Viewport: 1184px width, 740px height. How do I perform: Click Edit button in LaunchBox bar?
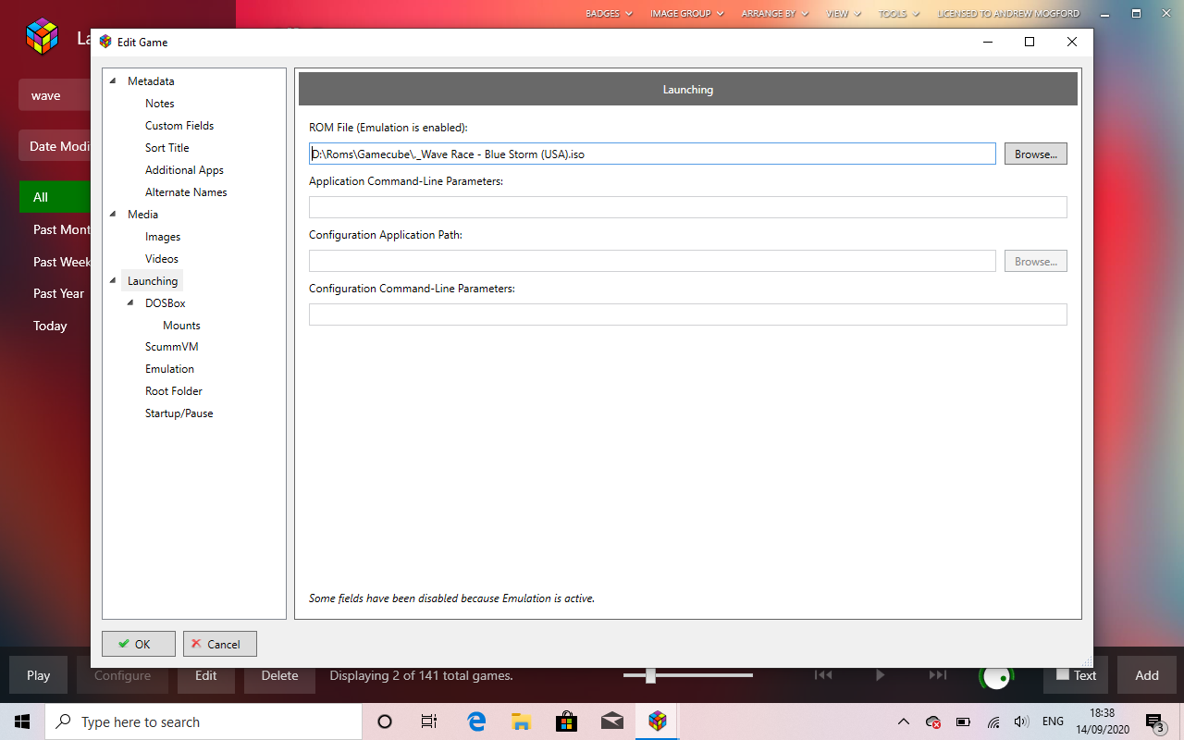click(x=206, y=675)
